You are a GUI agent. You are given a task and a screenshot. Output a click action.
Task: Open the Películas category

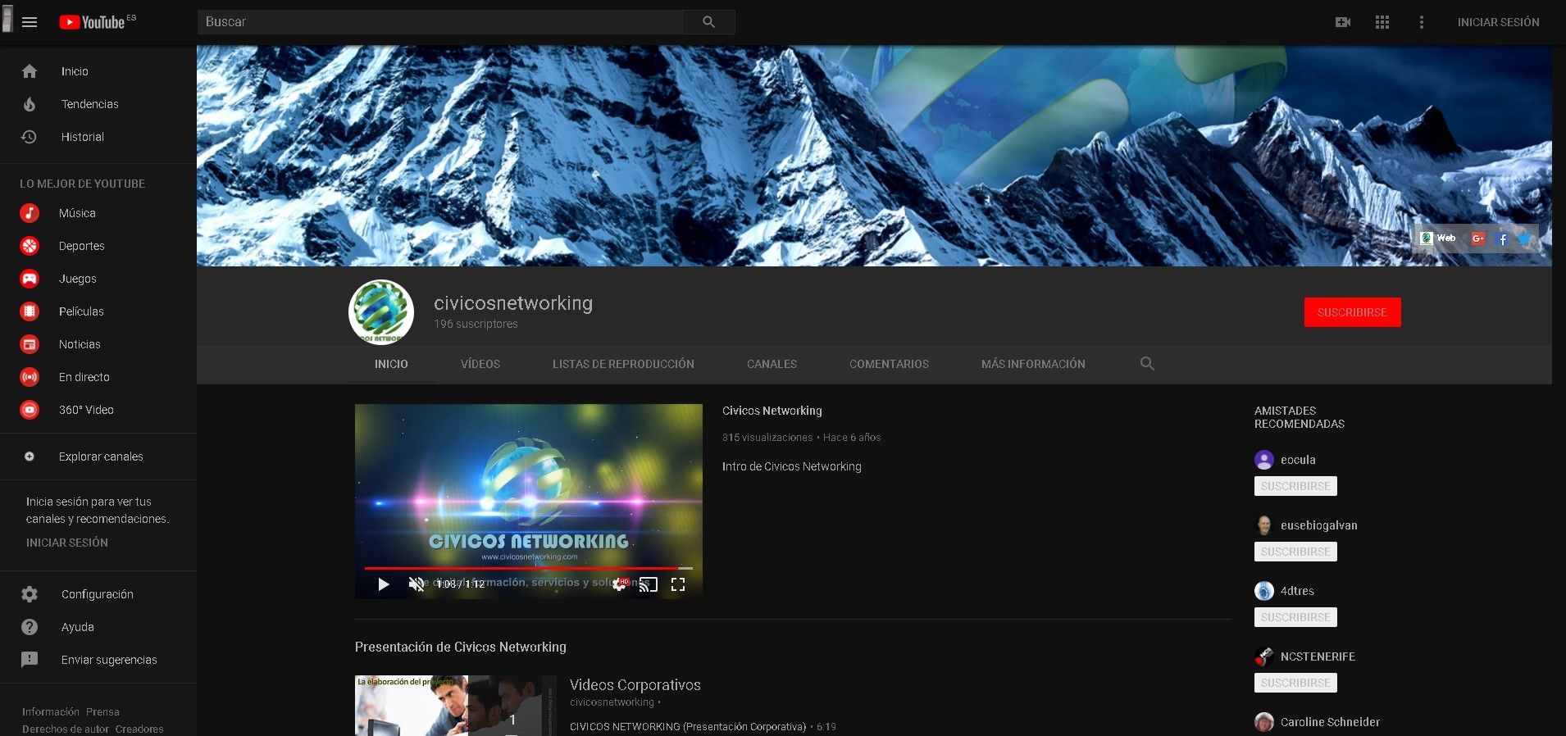click(98, 311)
